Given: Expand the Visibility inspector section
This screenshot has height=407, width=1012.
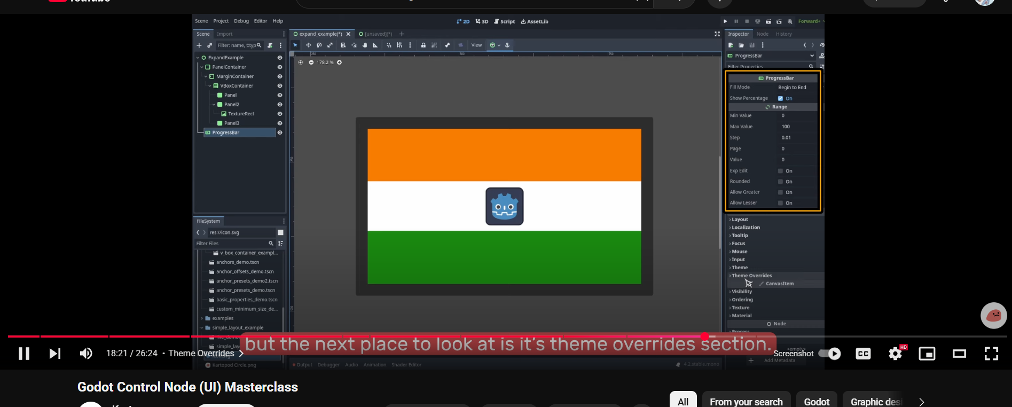Looking at the screenshot, I should point(741,292).
